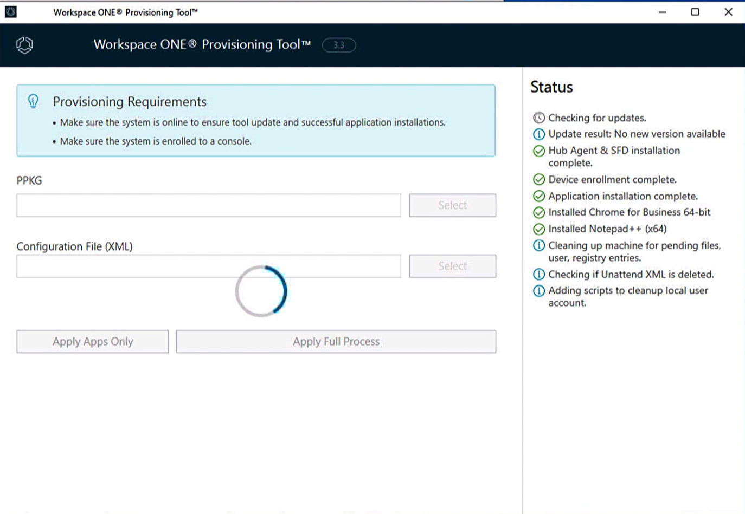Click info icon next to Update result
This screenshot has width=745, height=514.
coord(538,134)
